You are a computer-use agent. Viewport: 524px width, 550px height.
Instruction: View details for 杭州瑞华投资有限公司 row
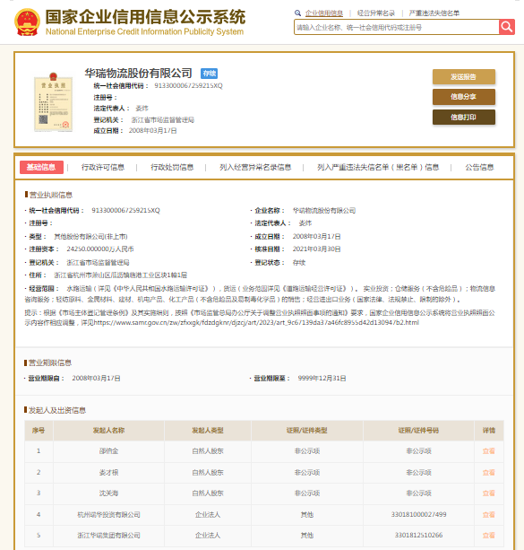489,515
